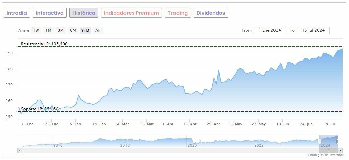Viewport: 349px width, 160px height.
Task: Open the Intradía tab
Action: tap(17, 13)
